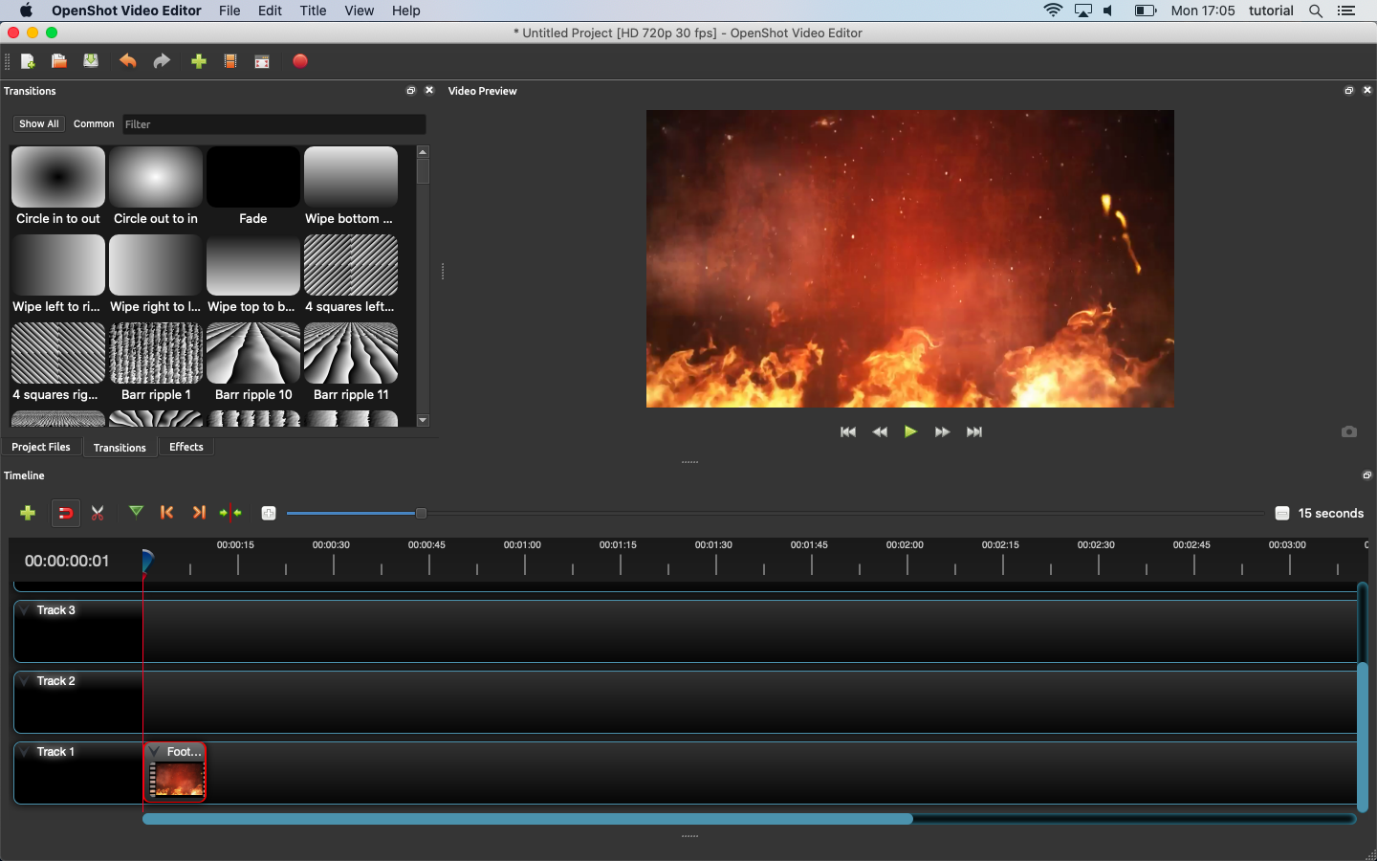Screen dimensions: 1377x861
Task: Open the Foot clip menu arrow
Action: 155,752
